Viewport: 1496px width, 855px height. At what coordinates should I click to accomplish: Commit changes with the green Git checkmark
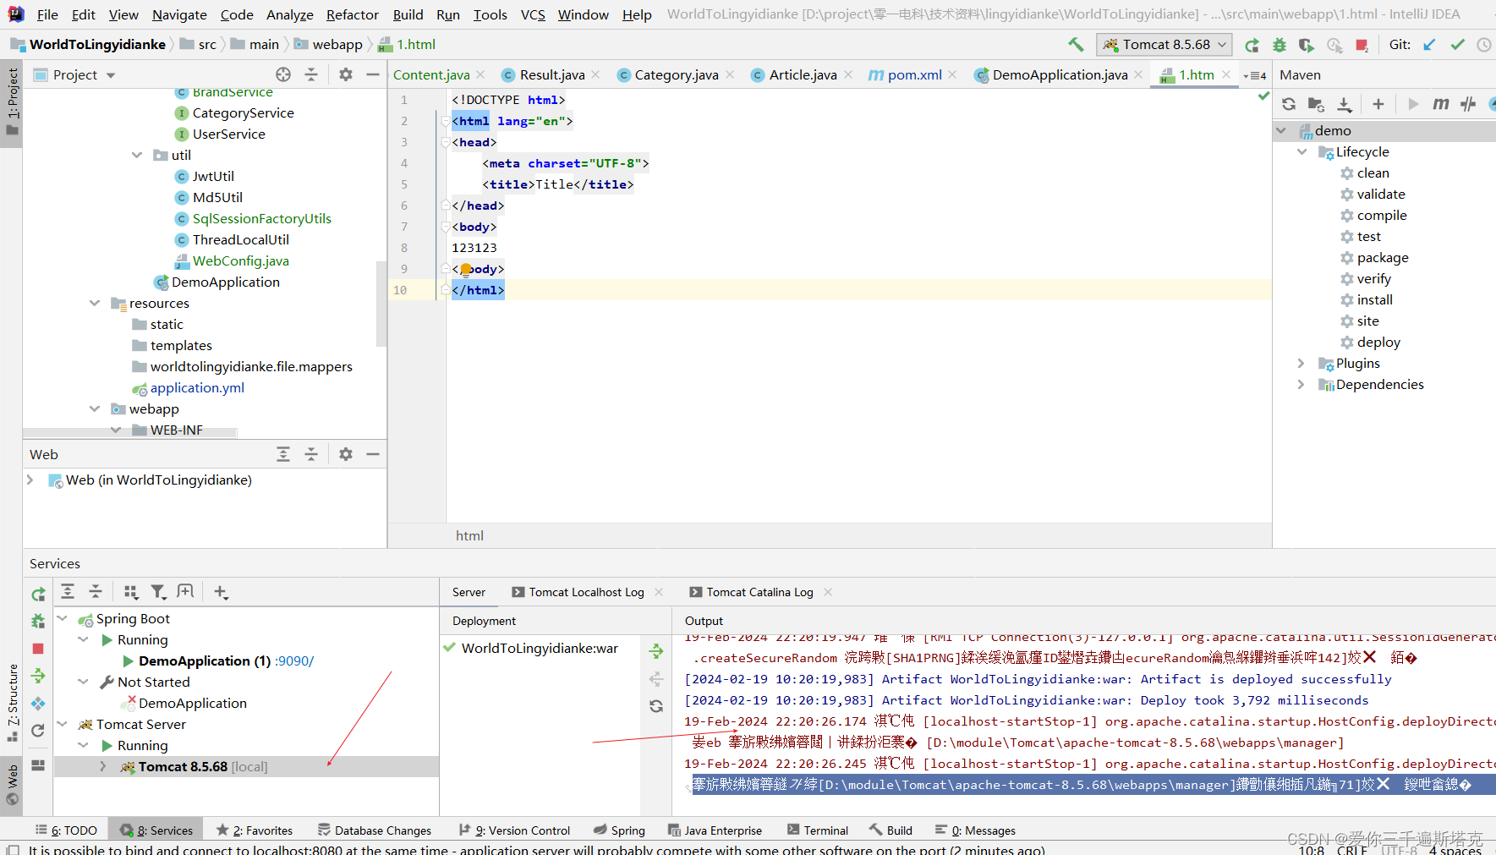coord(1457,44)
